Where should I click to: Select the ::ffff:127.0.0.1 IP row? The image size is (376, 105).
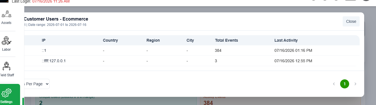pos(192,61)
